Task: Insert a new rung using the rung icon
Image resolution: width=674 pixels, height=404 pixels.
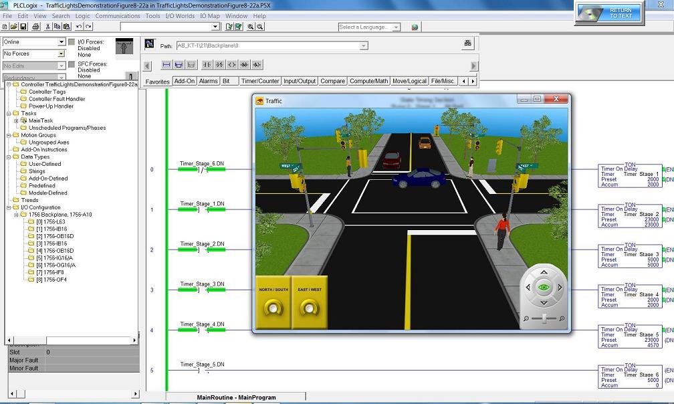Action: click(x=166, y=65)
